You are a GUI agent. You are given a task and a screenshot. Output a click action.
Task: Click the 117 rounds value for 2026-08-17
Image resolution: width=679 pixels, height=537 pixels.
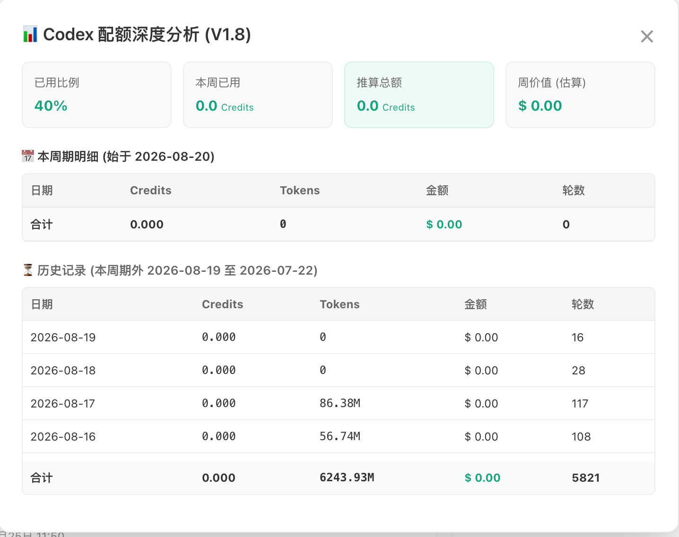[580, 404]
